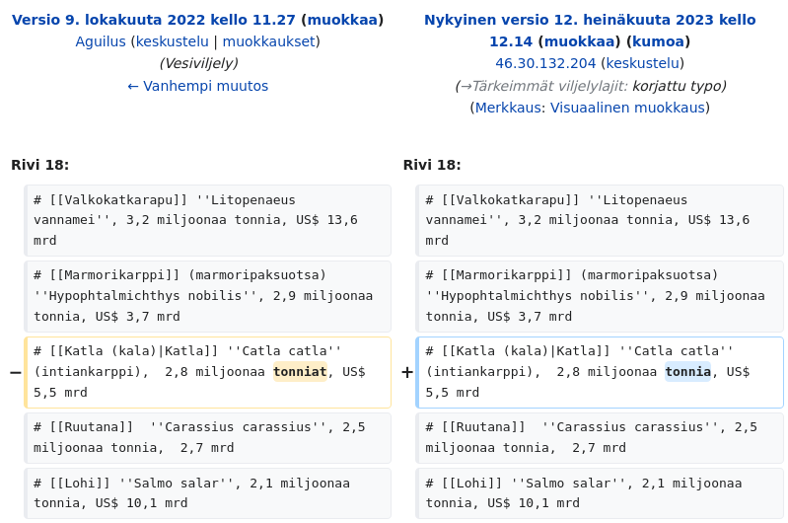Click left column Rivi 18 heading
788x523 pixels.
(x=40, y=165)
